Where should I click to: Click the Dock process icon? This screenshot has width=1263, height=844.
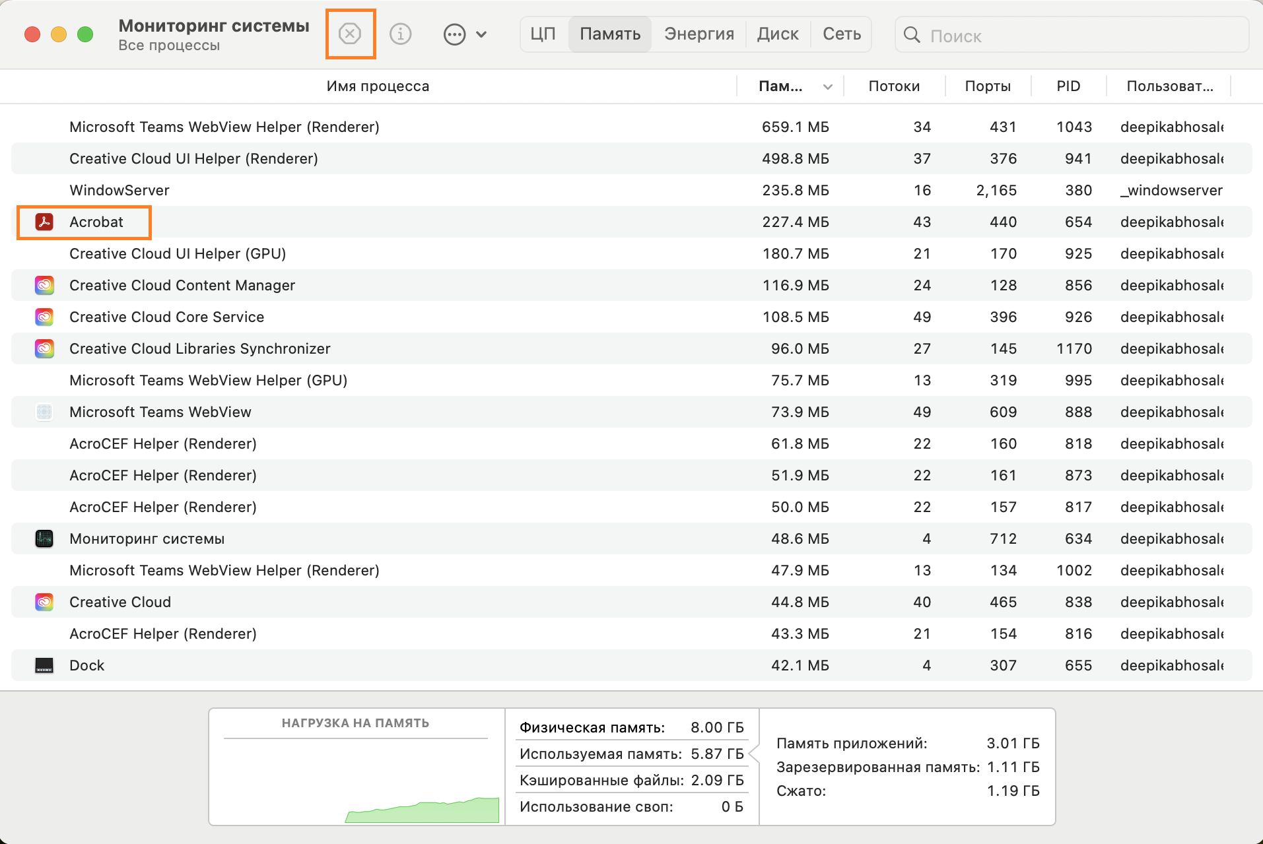[44, 665]
